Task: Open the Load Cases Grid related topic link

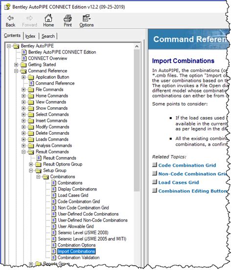Action: pyautogui.click(x=179, y=182)
